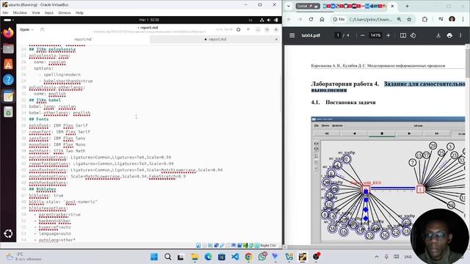The width and height of the screenshot is (470, 264).
Task: Open Ubuntu volume icon in top bar
Action: click(x=269, y=20)
